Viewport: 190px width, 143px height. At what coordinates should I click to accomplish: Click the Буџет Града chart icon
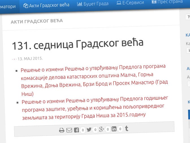click(80, 4)
